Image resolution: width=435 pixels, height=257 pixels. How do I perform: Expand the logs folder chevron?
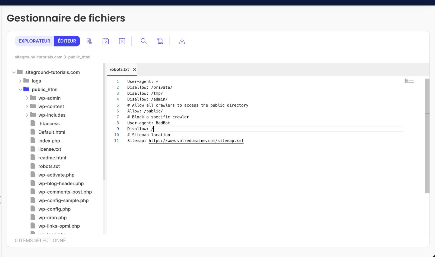pyautogui.click(x=20, y=81)
